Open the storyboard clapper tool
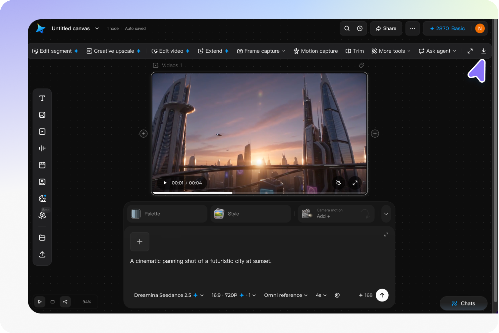 (42, 165)
